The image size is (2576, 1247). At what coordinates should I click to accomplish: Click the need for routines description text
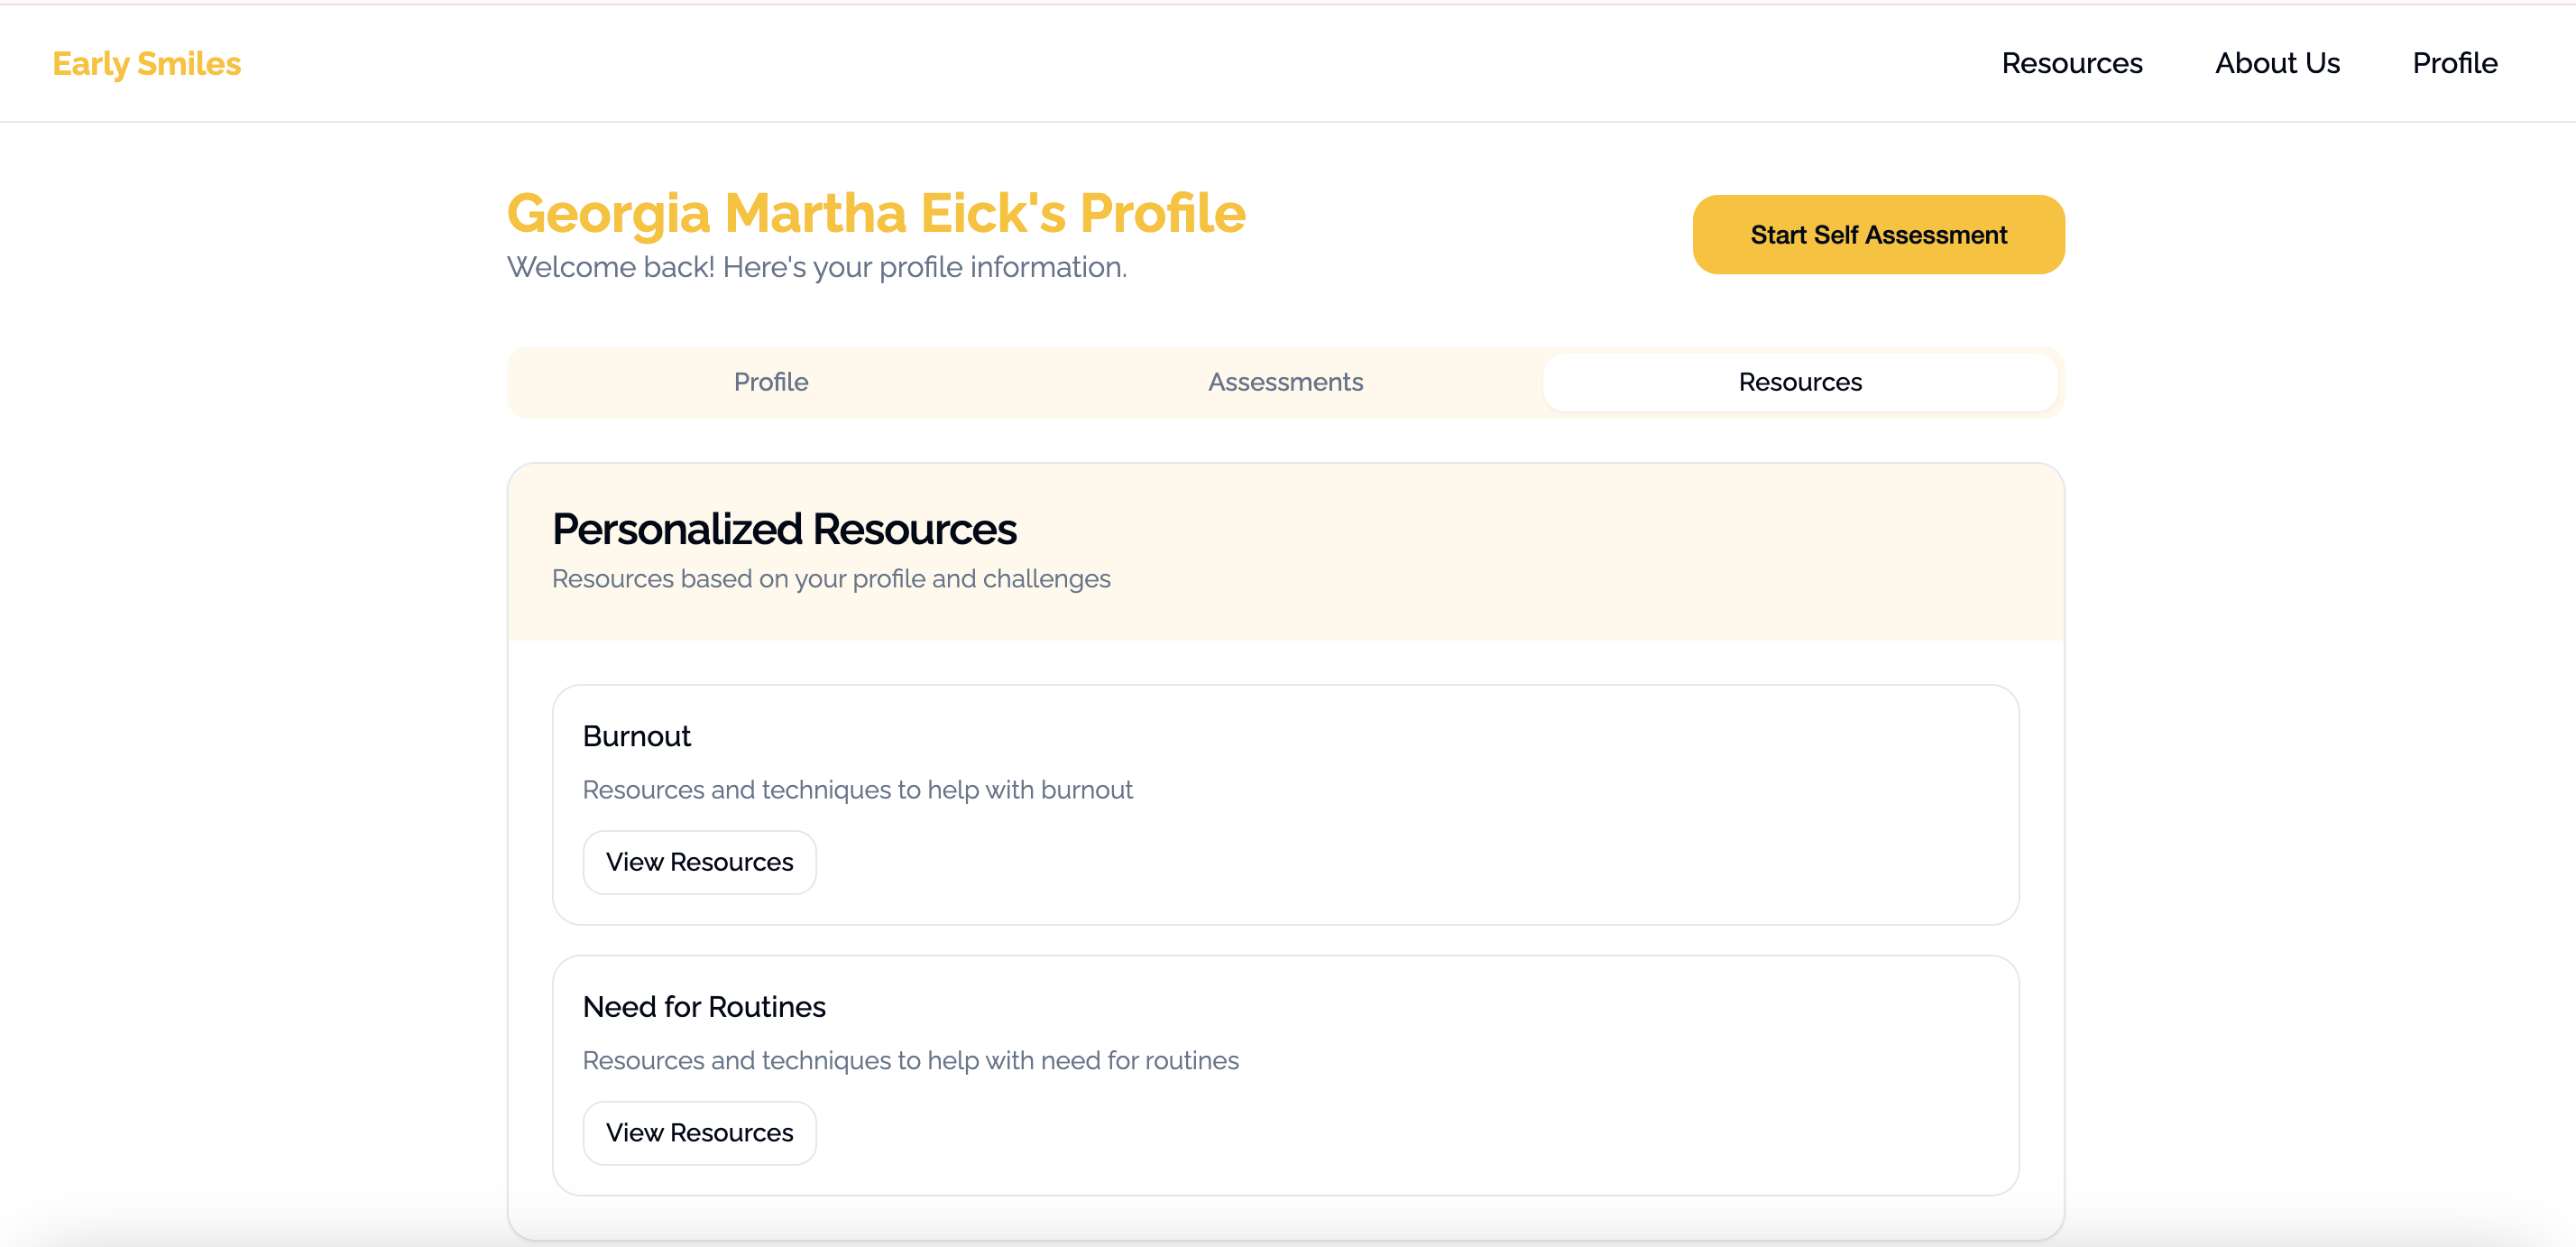pos(910,1060)
